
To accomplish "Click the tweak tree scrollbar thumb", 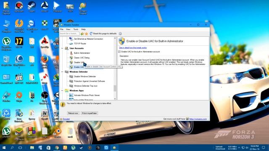I will 115,88.
